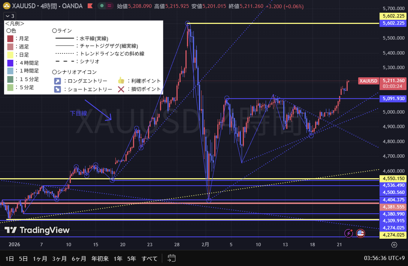Switch to the 年初来 range

click(x=100, y=258)
